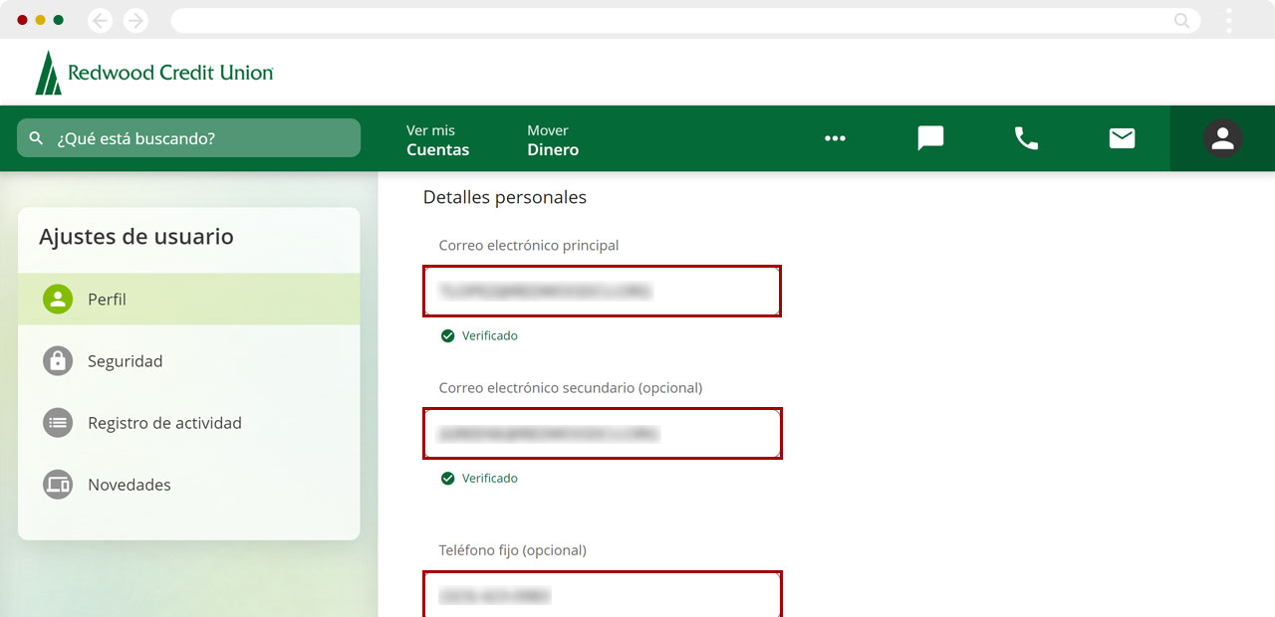Viewport: 1275px width, 617px height.
Task: Open the mail envelope icon
Action: pos(1122,138)
